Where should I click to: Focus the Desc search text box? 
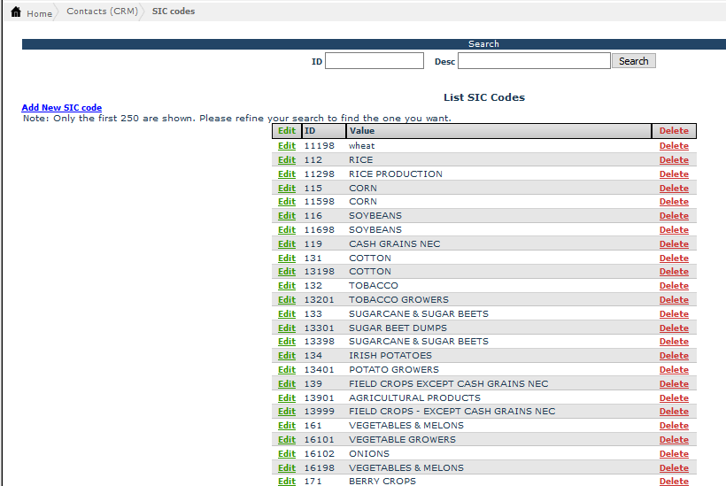point(534,61)
